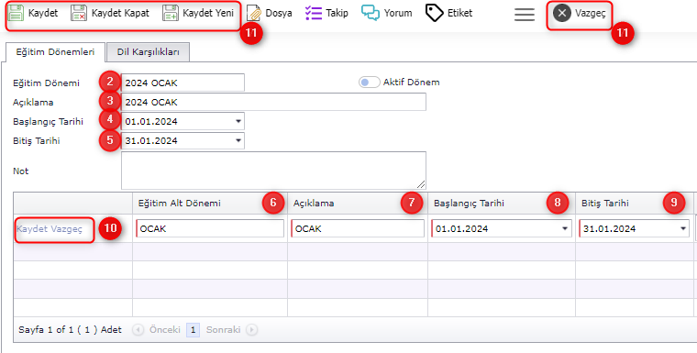Screen dimensions: 697x353
Task: Toggle the Aktif Dönem switch
Action: [370, 83]
